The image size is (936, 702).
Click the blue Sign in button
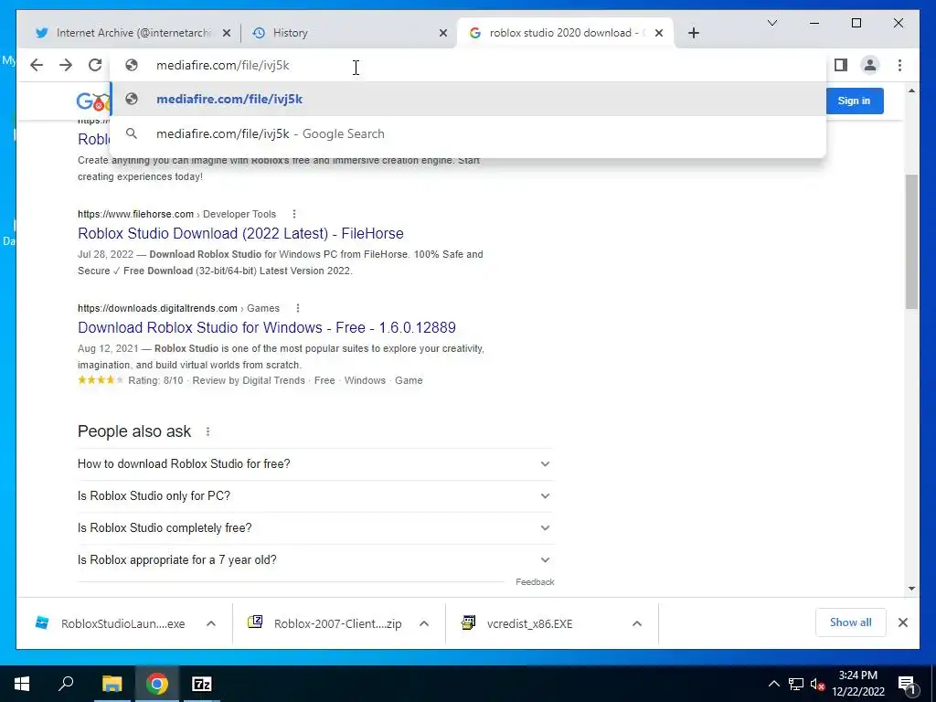click(854, 101)
